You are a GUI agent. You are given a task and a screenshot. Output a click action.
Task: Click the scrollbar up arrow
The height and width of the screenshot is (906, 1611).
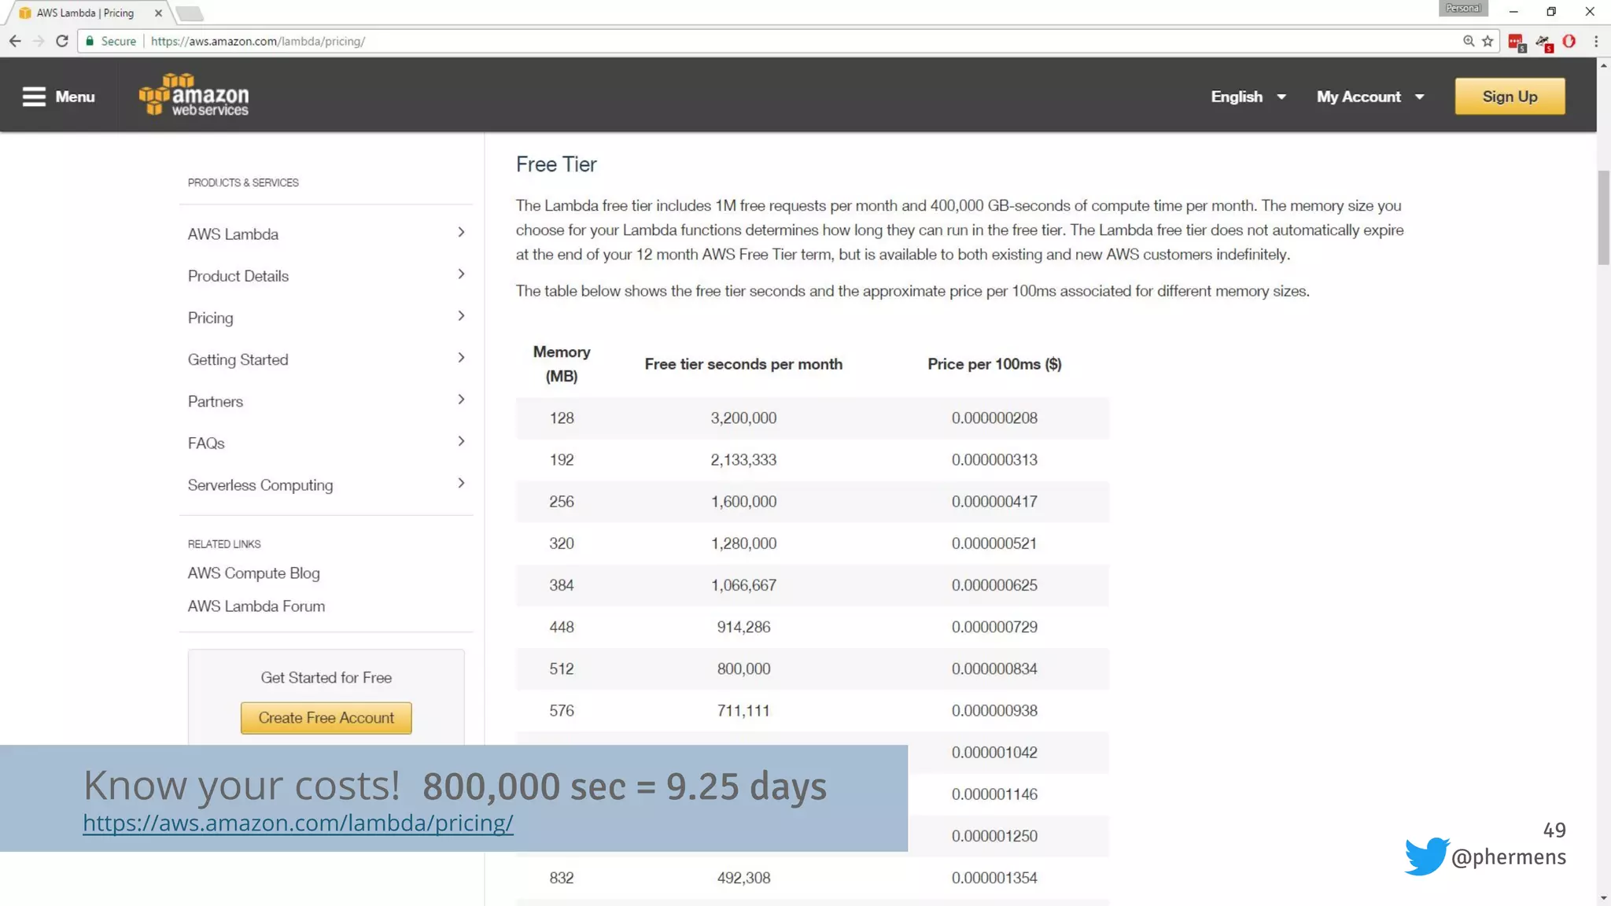(x=1603, y=65)
